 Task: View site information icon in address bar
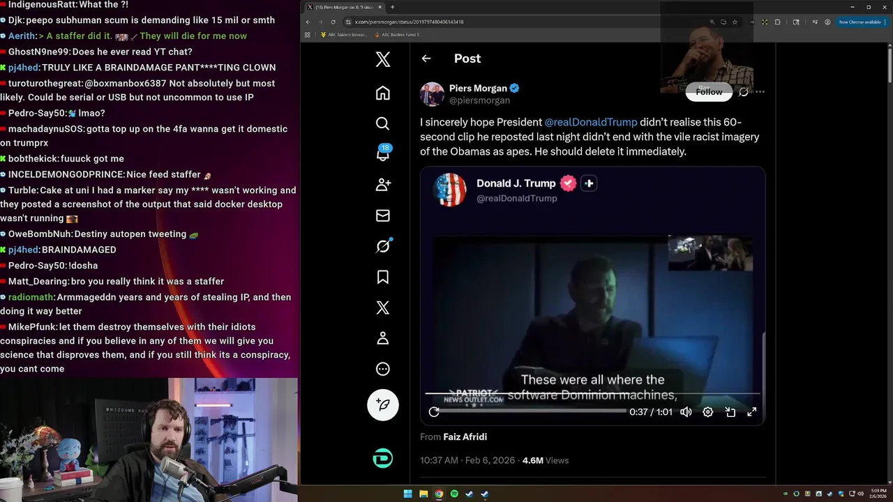coord(348,22)
